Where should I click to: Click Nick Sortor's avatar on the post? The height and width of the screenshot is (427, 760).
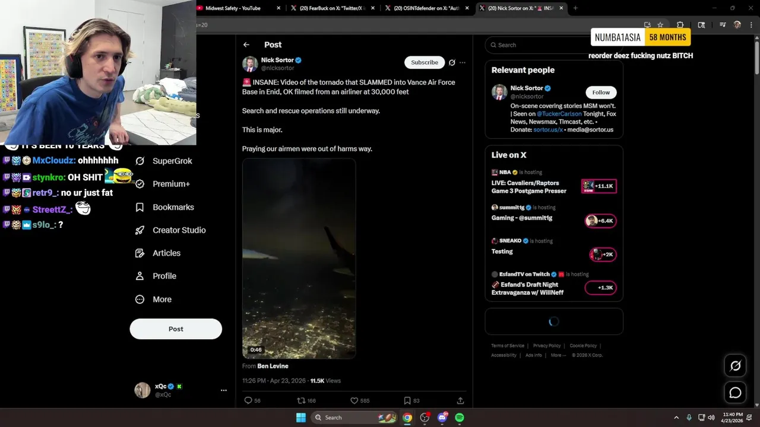click(250, 64)
